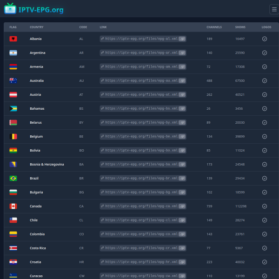Click the LINK column header
Image resolution: width=279 pixels, height=279 pixels.
[x=103, y=27]
